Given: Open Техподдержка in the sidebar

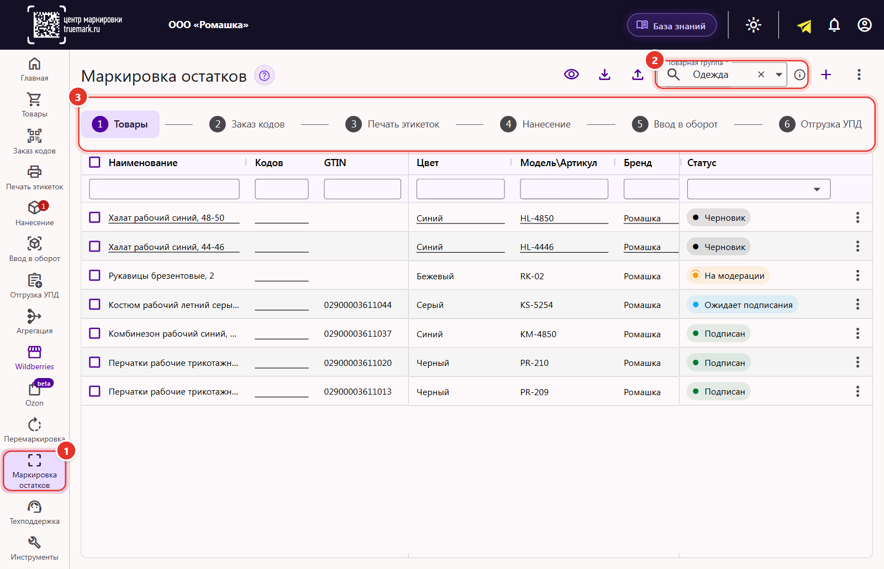Looking at the screenshot, I should pyautogui.click(x=34, y=512).
